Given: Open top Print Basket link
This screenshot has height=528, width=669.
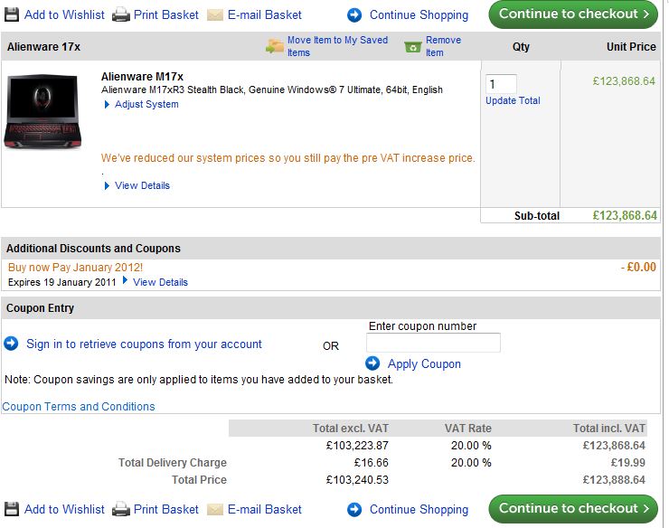Looking at the screenshot, I should (x=166, y=15).
